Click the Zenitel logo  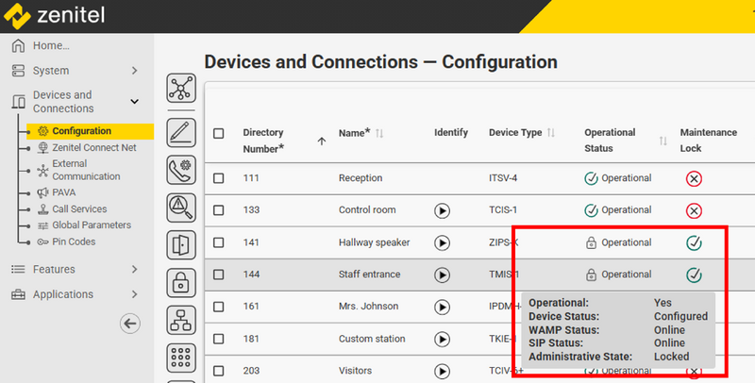(54, 15)
